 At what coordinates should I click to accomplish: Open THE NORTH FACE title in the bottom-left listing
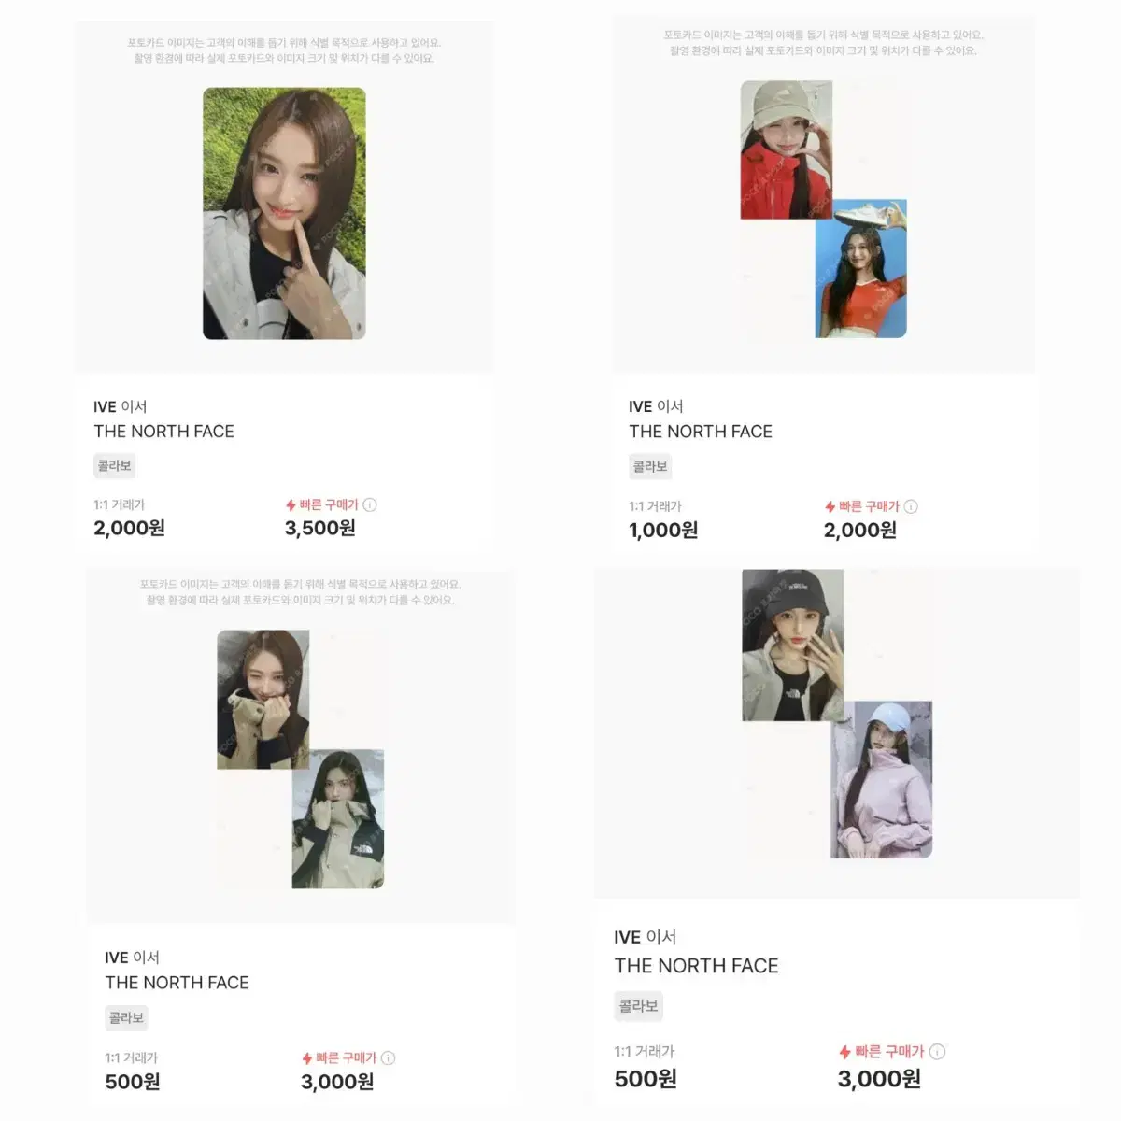177,983
